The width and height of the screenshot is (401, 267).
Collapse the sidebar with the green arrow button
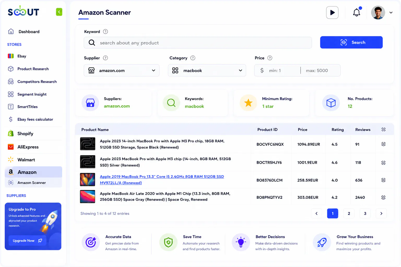coord(59,12)
